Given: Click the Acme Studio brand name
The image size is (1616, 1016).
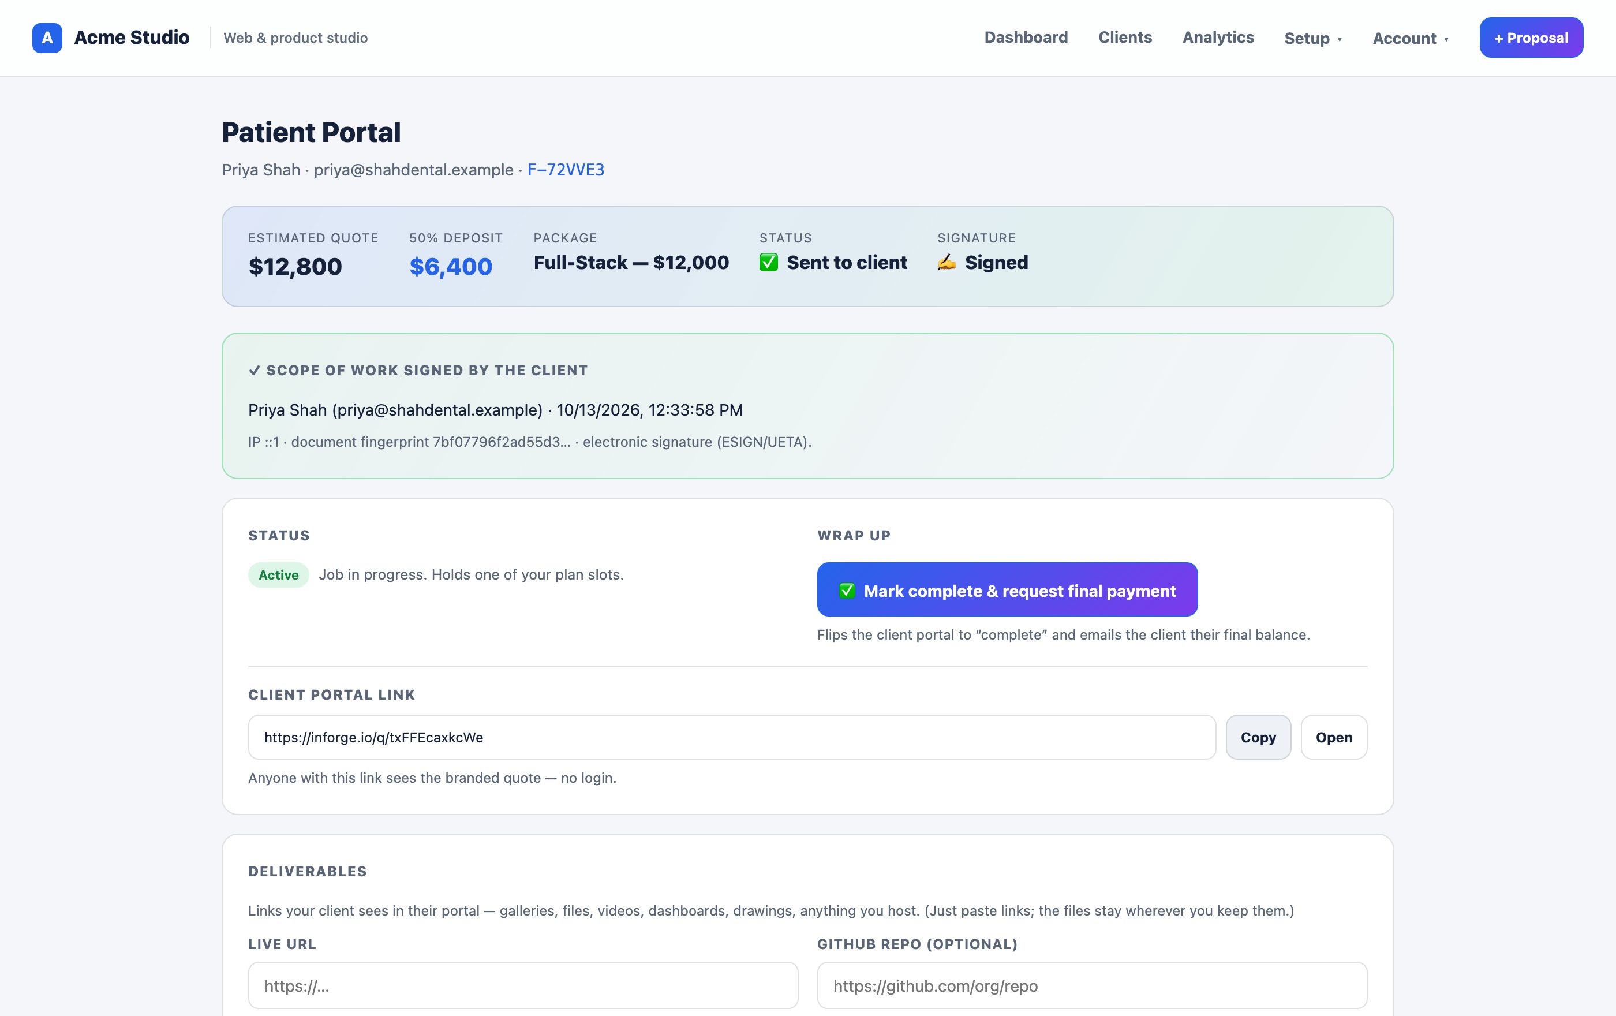Looking at the screenshot, I should (132, 38).
